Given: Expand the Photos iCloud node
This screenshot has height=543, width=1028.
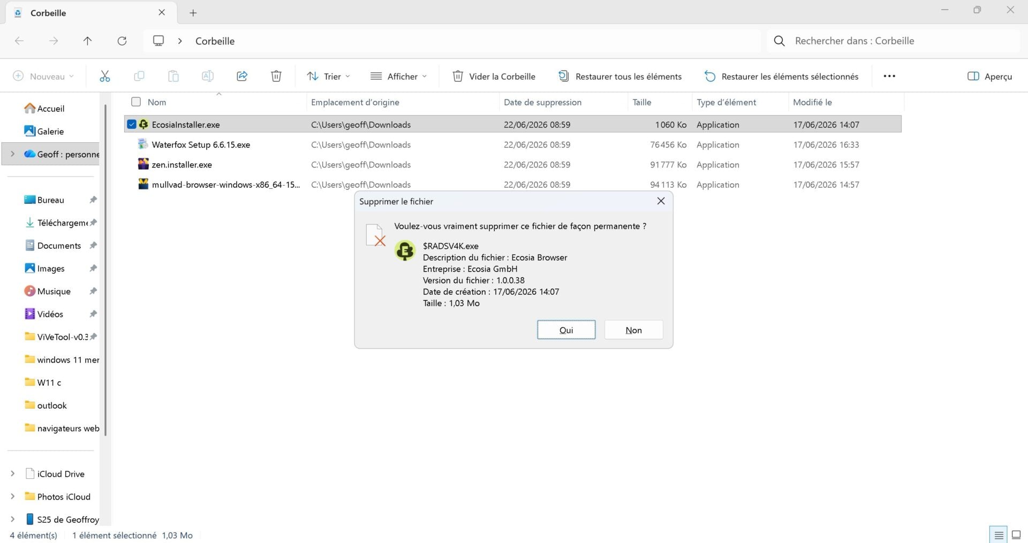Looking at the screenshot, I should [12, 496].
